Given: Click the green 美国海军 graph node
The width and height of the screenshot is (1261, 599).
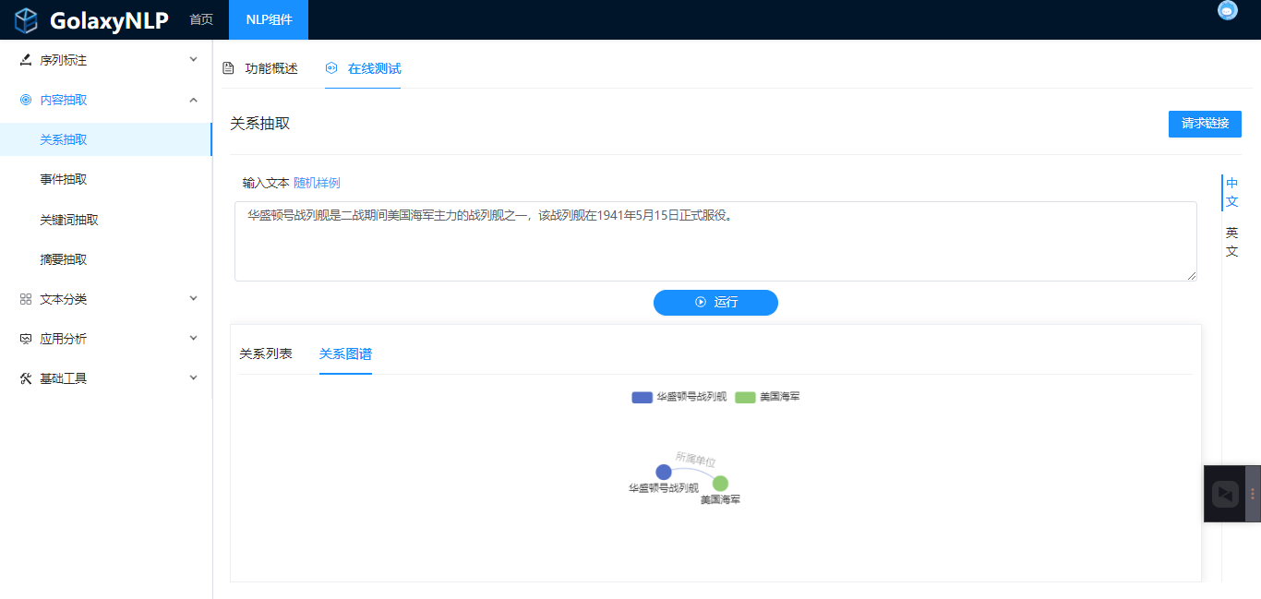Looking at the screenshot, I should point(720,484).
